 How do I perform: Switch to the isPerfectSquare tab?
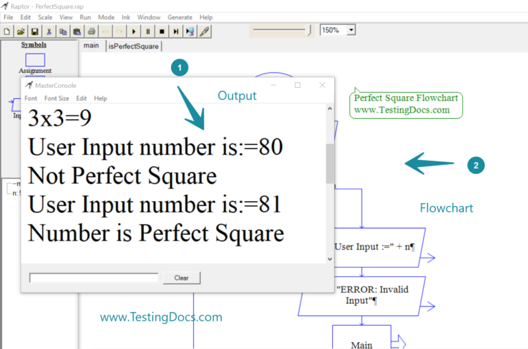133,46
